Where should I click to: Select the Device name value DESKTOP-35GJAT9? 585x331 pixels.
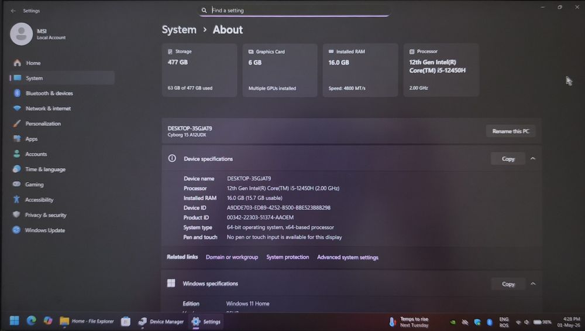click(x=249, y=179)
